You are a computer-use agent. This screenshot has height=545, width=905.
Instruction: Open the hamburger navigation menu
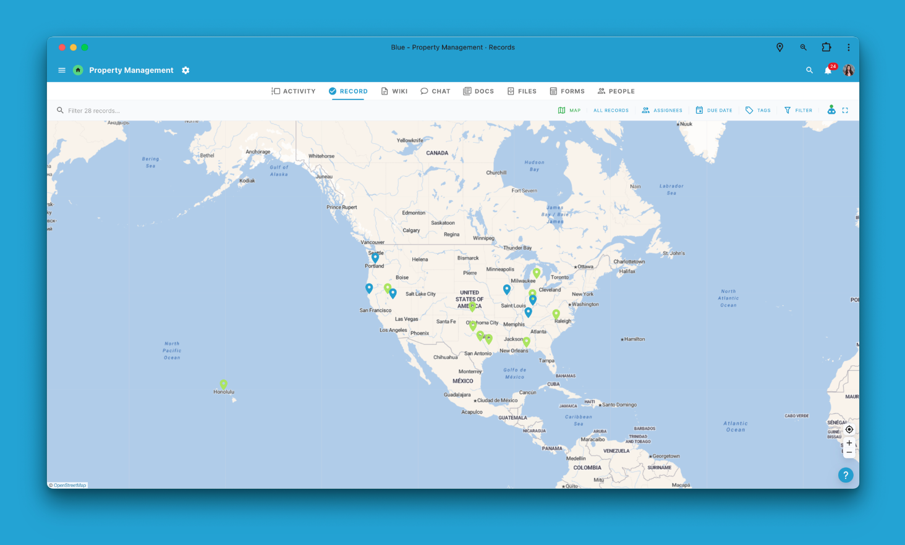click(x=62, y=70)
